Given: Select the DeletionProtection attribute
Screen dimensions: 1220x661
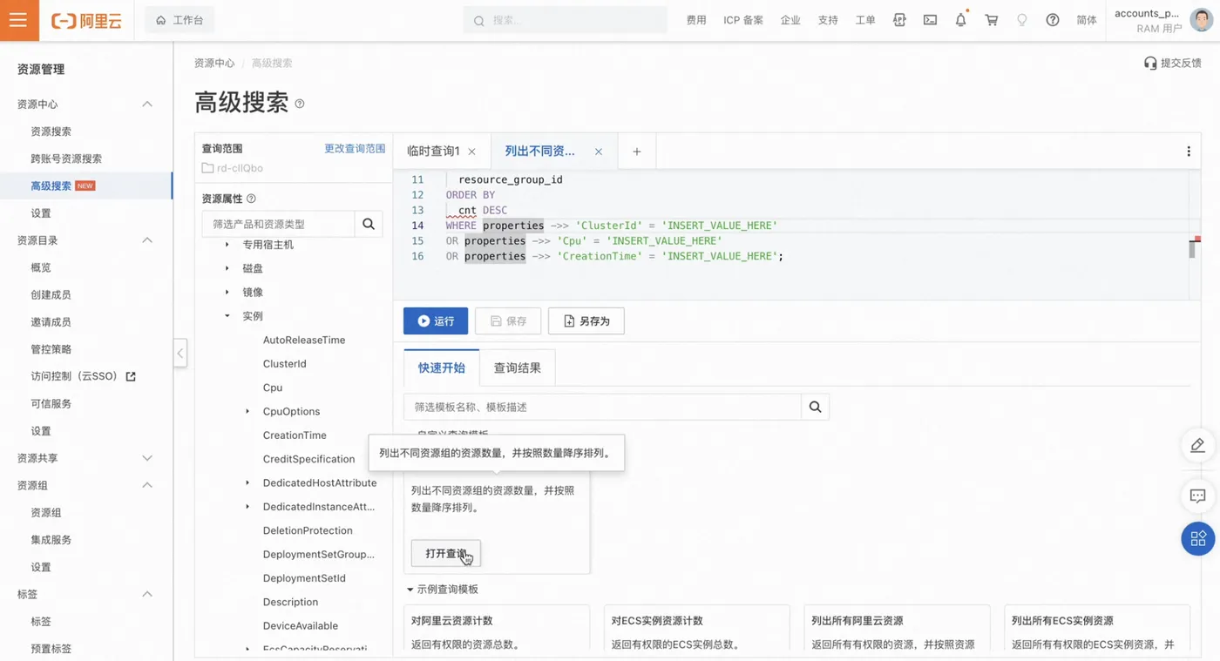Looking at the screenshot, I should (x=308, y=530).
